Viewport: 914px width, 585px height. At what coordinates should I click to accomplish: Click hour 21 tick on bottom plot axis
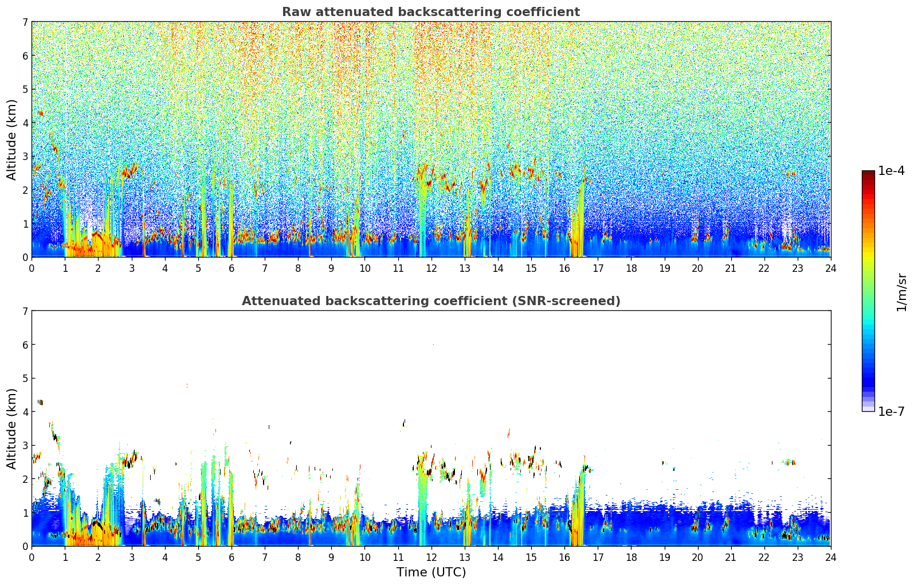pyautogui.click(x=731, y=557)
